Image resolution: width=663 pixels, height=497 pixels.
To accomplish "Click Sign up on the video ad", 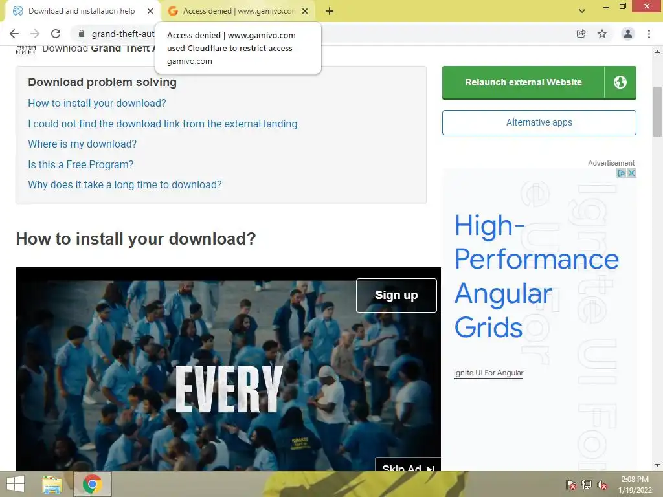I will pos(396,295).
